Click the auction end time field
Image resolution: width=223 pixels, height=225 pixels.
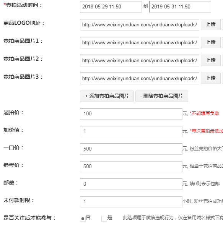pos(180,6)
